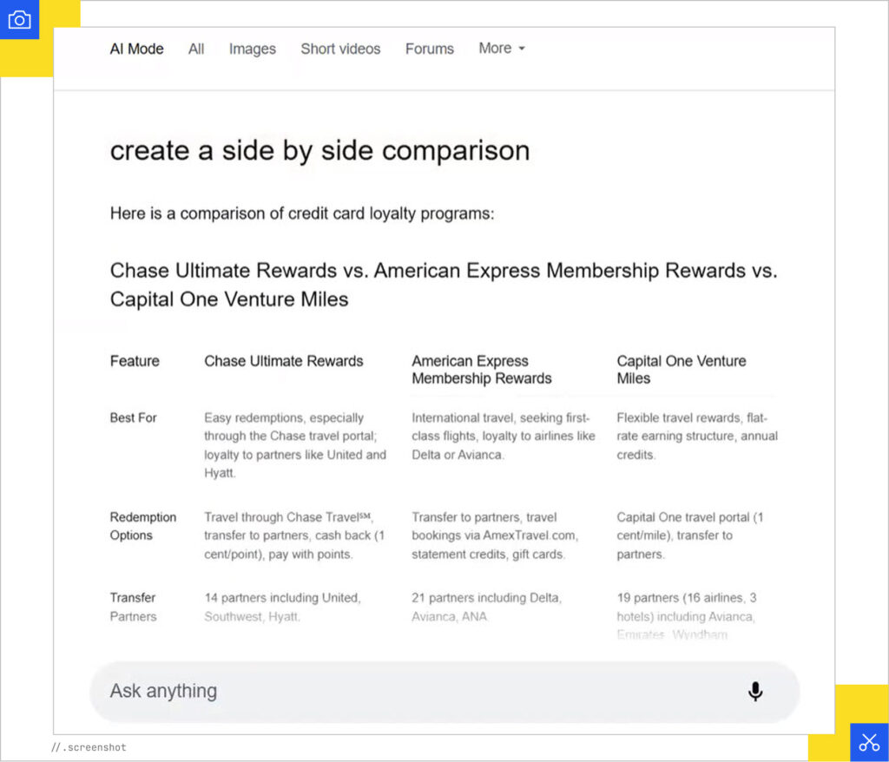Click the Ask anything input field
The height and width of the screenshot is (762, 889).
pos(417,691)
